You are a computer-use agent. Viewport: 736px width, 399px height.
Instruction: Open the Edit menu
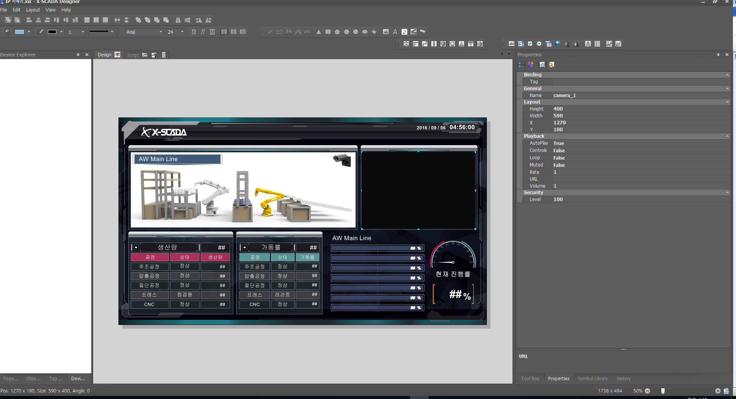click(16, 10)
